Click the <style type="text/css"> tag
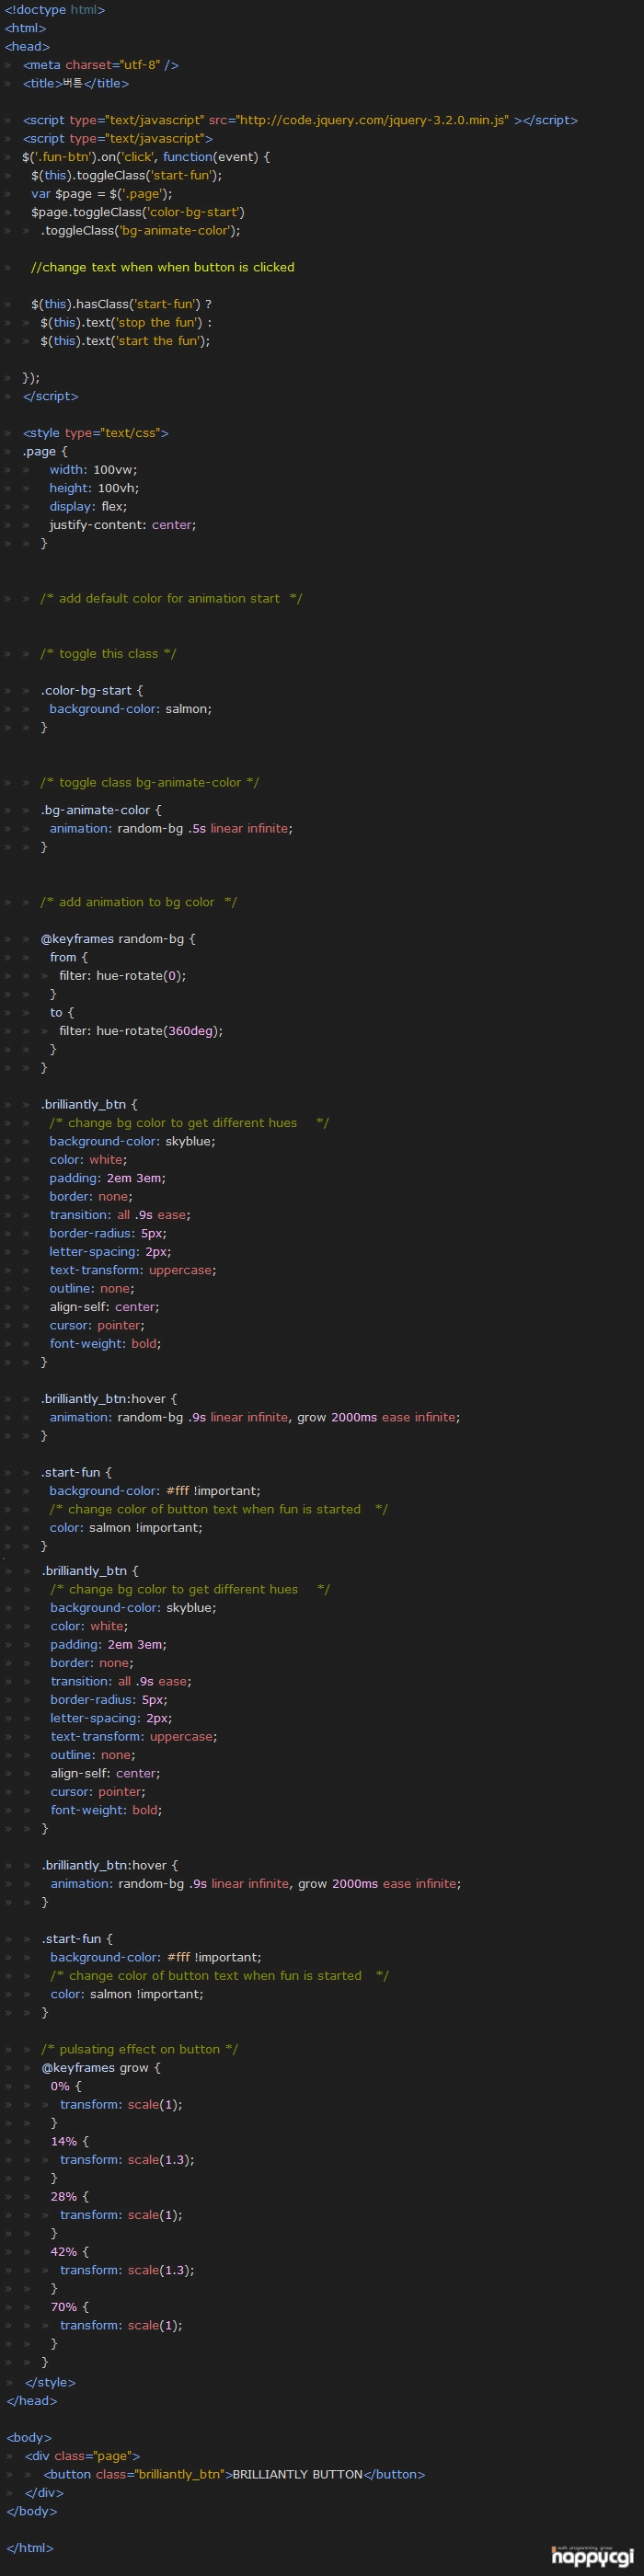 click(x=96, y=433)
